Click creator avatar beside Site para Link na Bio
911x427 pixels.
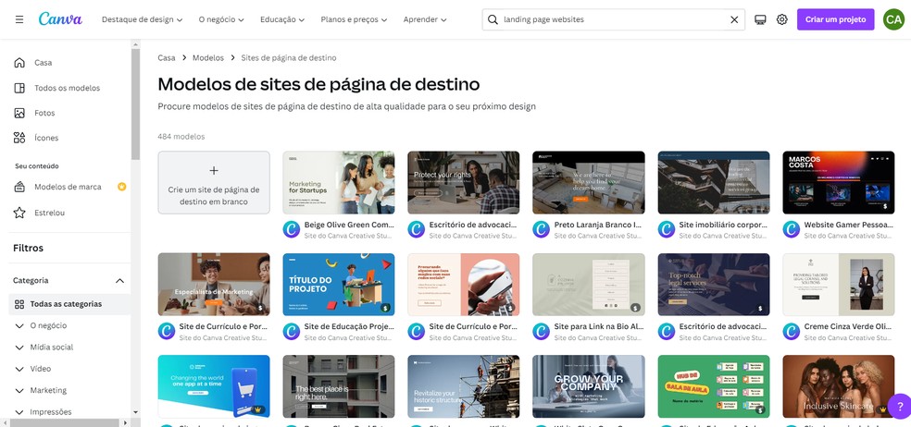click(541, 331)
